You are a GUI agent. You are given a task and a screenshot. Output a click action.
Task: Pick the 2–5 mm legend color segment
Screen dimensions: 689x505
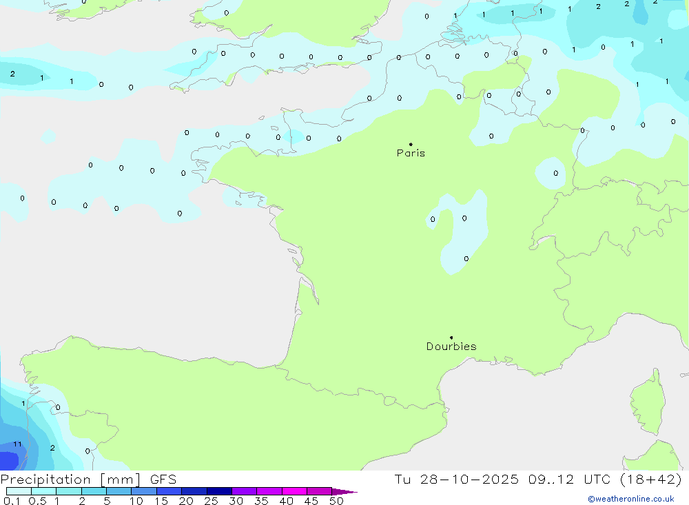point(94,491)
